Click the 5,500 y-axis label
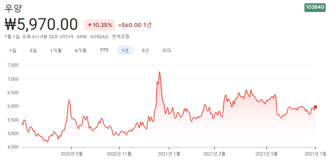329x162 pixels. tap(13, 120)
